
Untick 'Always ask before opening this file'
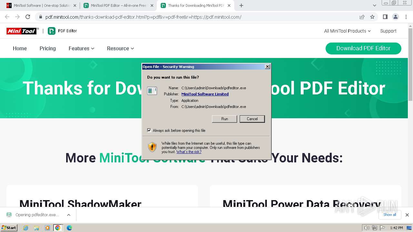(149, 130)
